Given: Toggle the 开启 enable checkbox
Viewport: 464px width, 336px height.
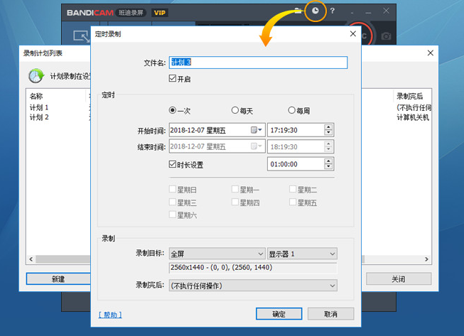Looking at the screenshot, I should [173, 78].
